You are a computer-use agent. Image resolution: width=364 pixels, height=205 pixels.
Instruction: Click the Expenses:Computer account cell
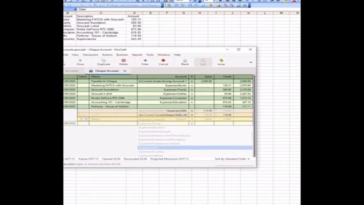[163, 98]
